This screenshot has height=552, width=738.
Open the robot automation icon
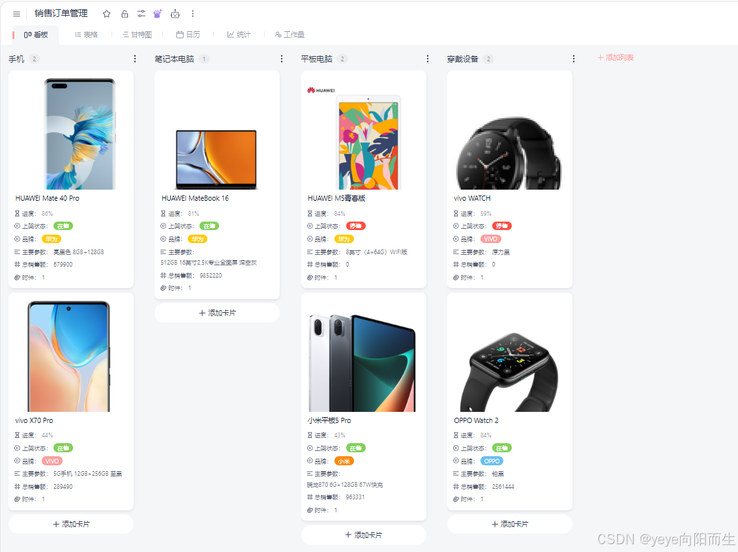coord(175,14)
